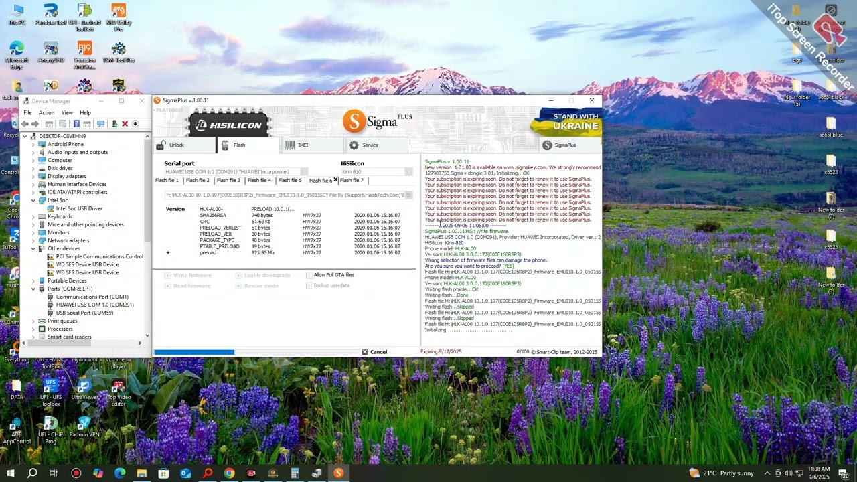Open the DATA folder on desktop
The width and height of the screenshot is (857, 482).
click(x=17, y=390)
